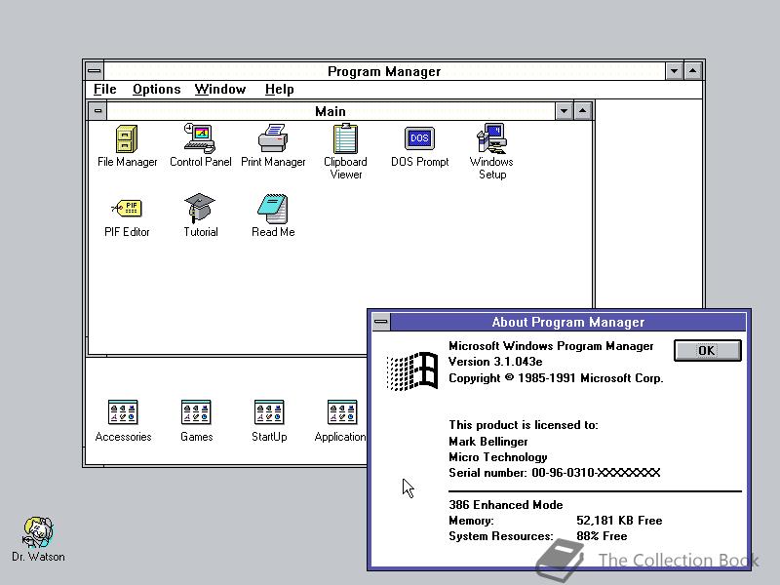The image size is (780, 585).
Task: Open the File menu
Action: point(105,89)
